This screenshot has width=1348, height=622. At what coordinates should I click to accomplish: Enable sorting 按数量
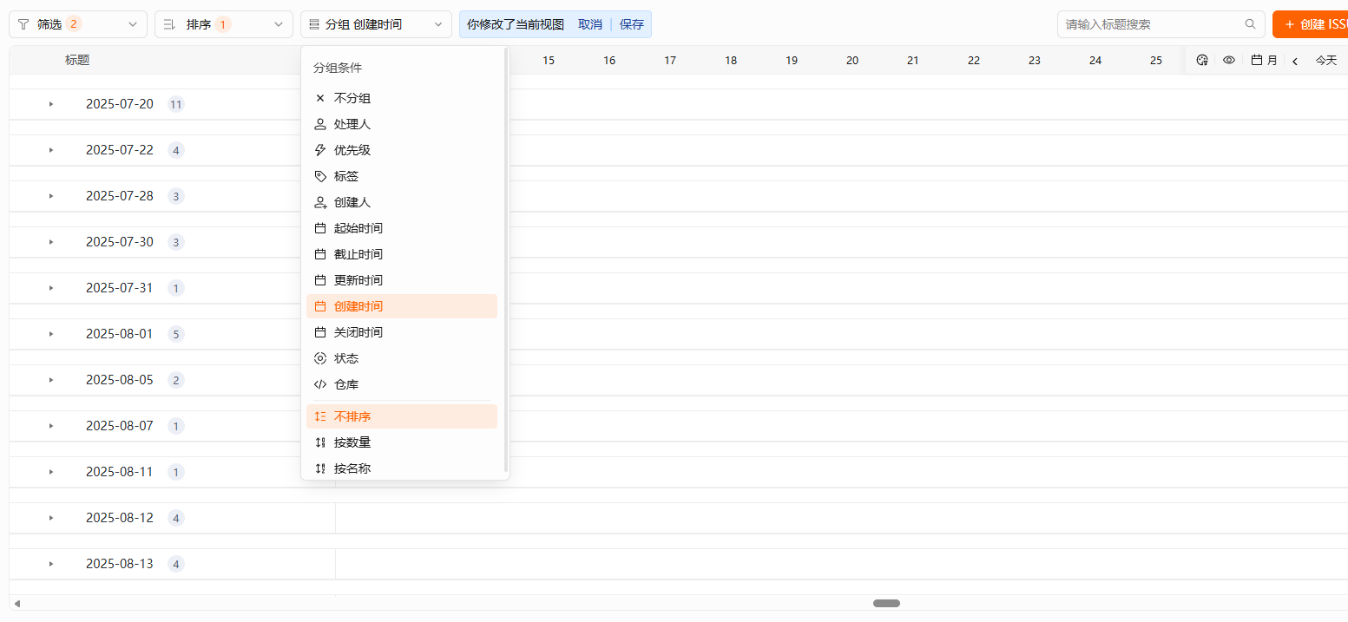click(352, 442)
